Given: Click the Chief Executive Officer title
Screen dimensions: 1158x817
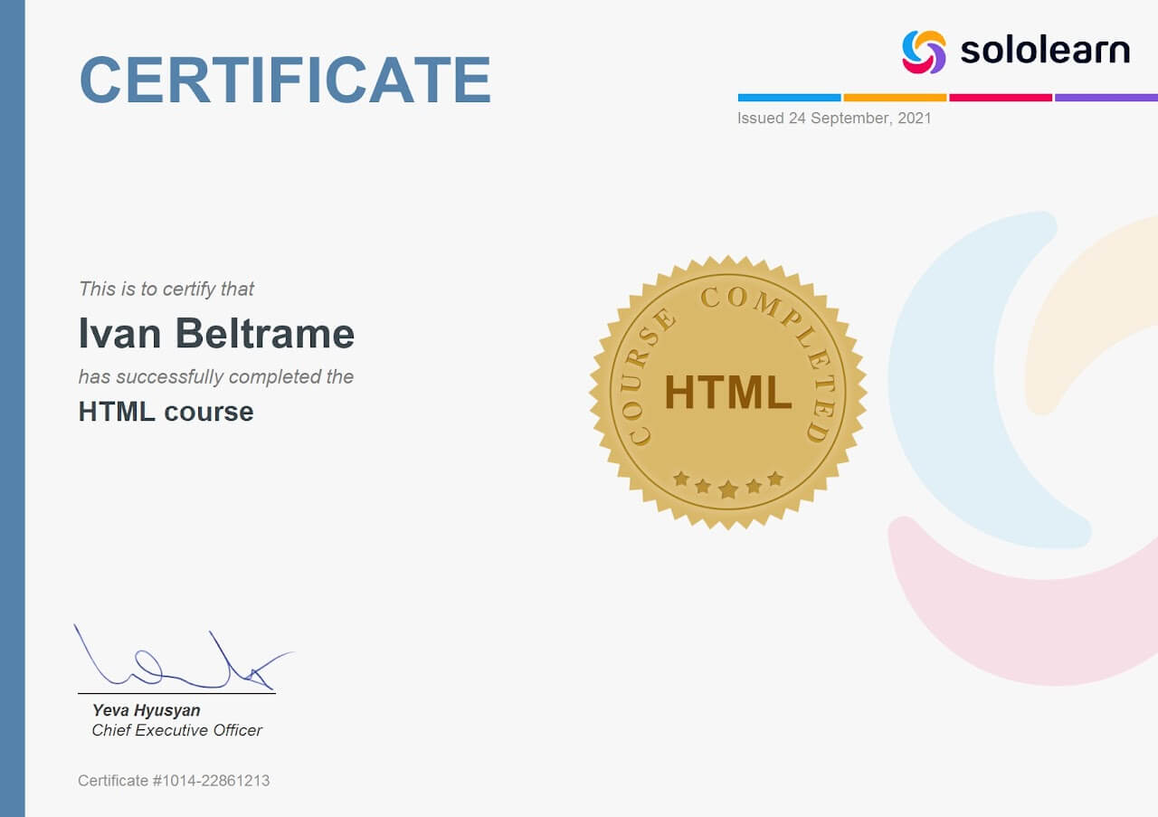Looking at the screenshot, I should (176, 729).
